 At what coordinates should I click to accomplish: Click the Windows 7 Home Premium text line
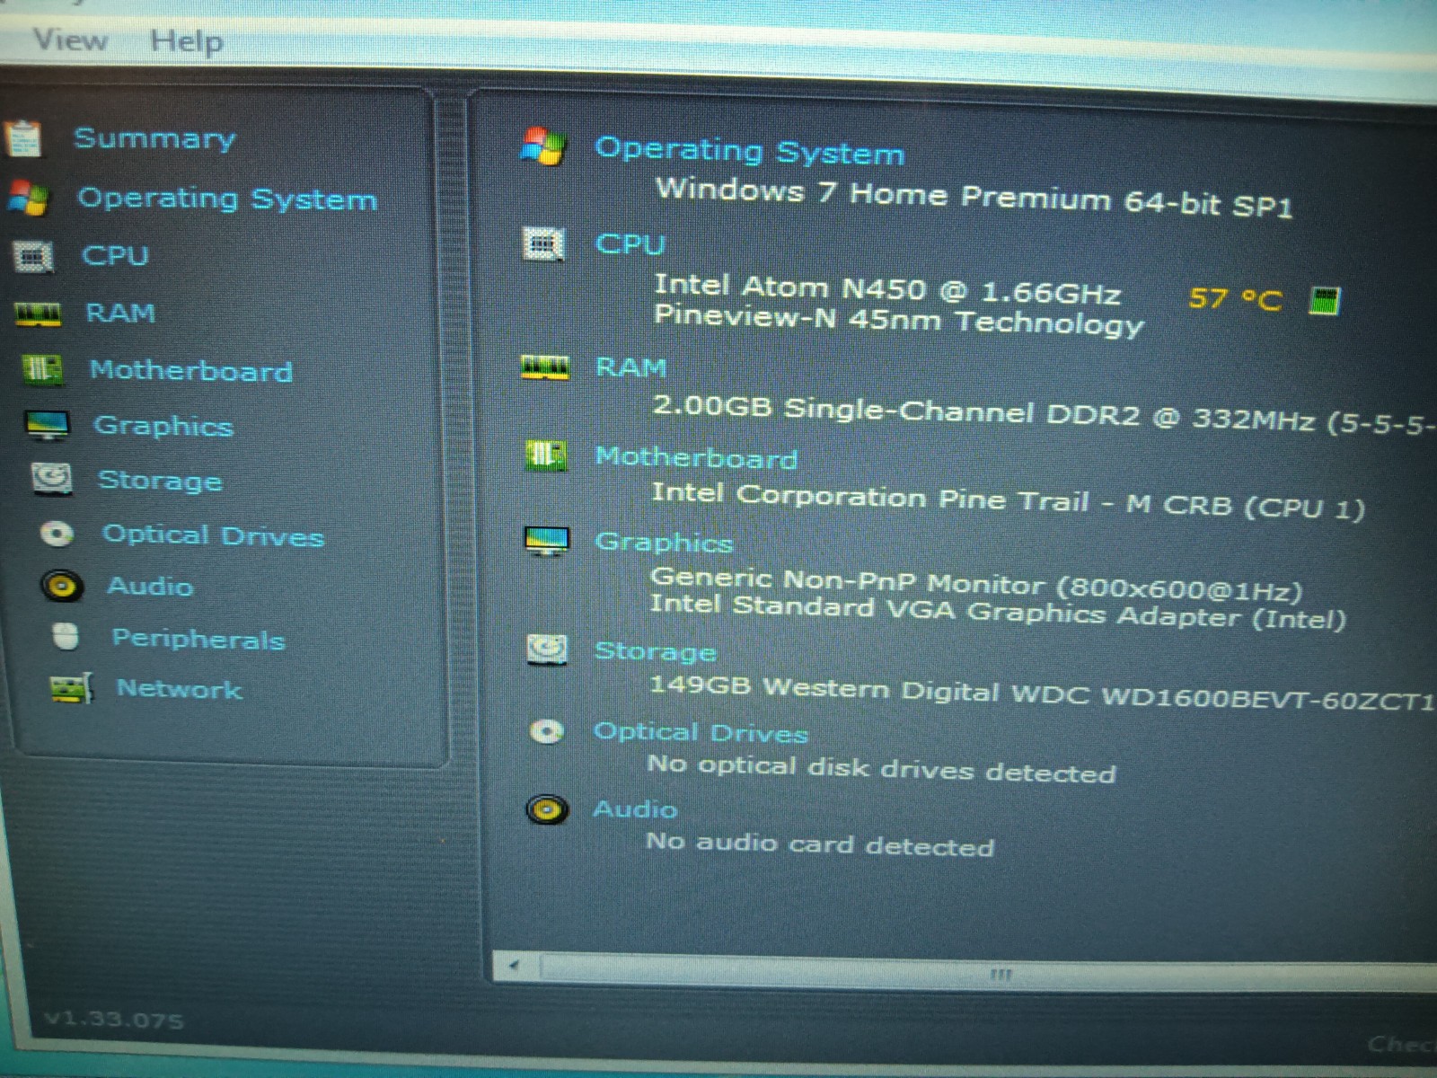pos(974,198)
